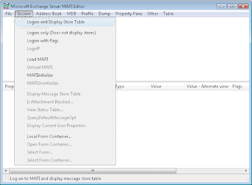Click Value - Alternate view column header

pos(207,87)
